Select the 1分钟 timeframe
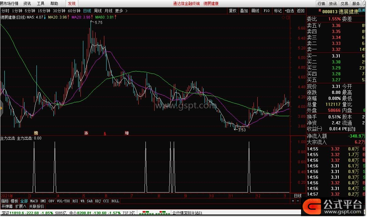Screen dimensions: 367x217 coord(17,11)
